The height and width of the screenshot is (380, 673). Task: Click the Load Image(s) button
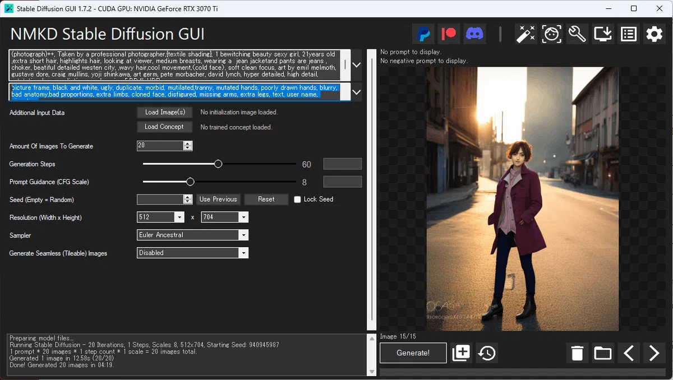[x=165, y=112]
